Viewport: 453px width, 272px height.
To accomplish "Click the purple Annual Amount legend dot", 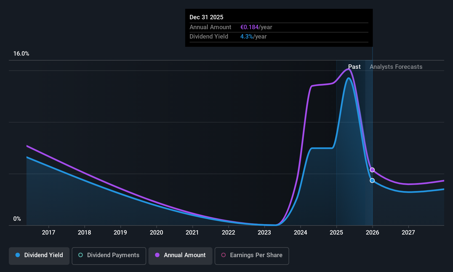I will coord(157,255).
